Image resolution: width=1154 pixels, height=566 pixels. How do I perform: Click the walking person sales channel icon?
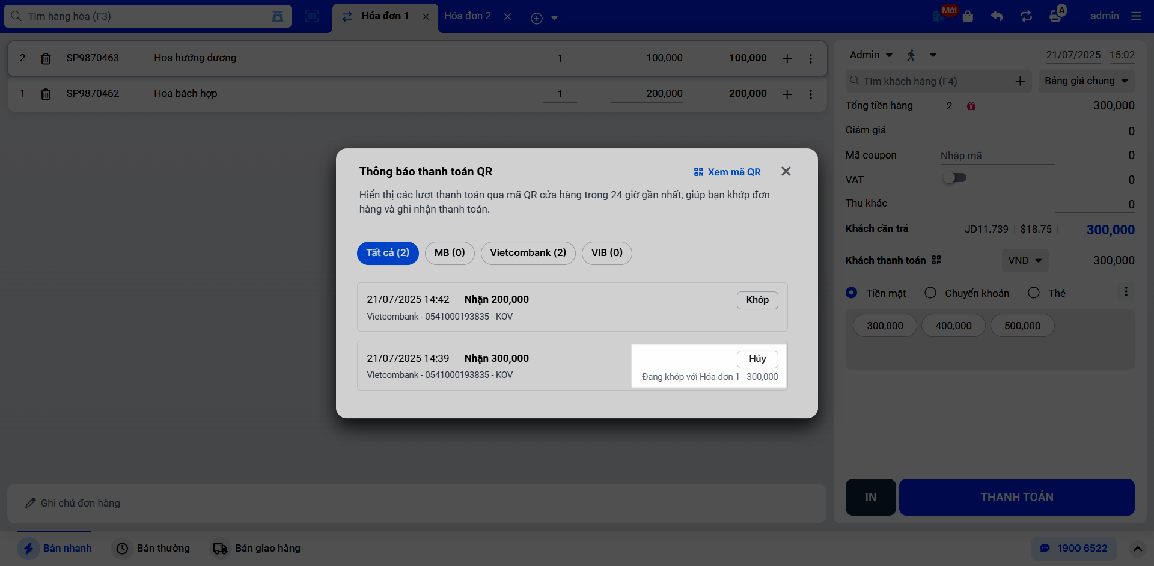911,55
